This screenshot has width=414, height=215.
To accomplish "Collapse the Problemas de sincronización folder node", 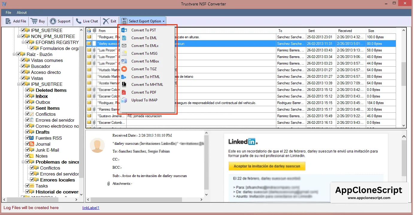I will [x=23, y=162].
